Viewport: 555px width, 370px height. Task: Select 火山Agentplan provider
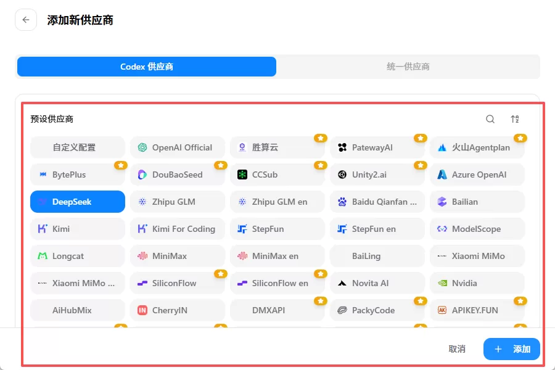(x=477, y=147)
